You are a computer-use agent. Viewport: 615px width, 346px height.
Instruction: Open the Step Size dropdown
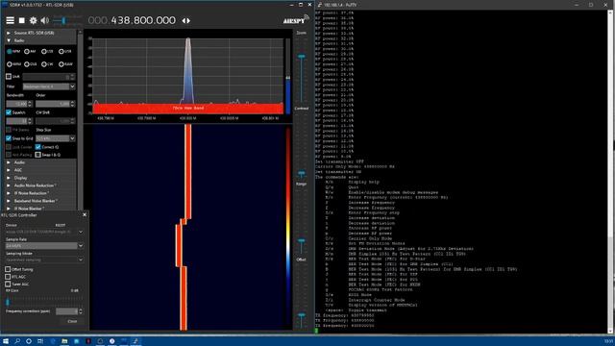point(55,138)
